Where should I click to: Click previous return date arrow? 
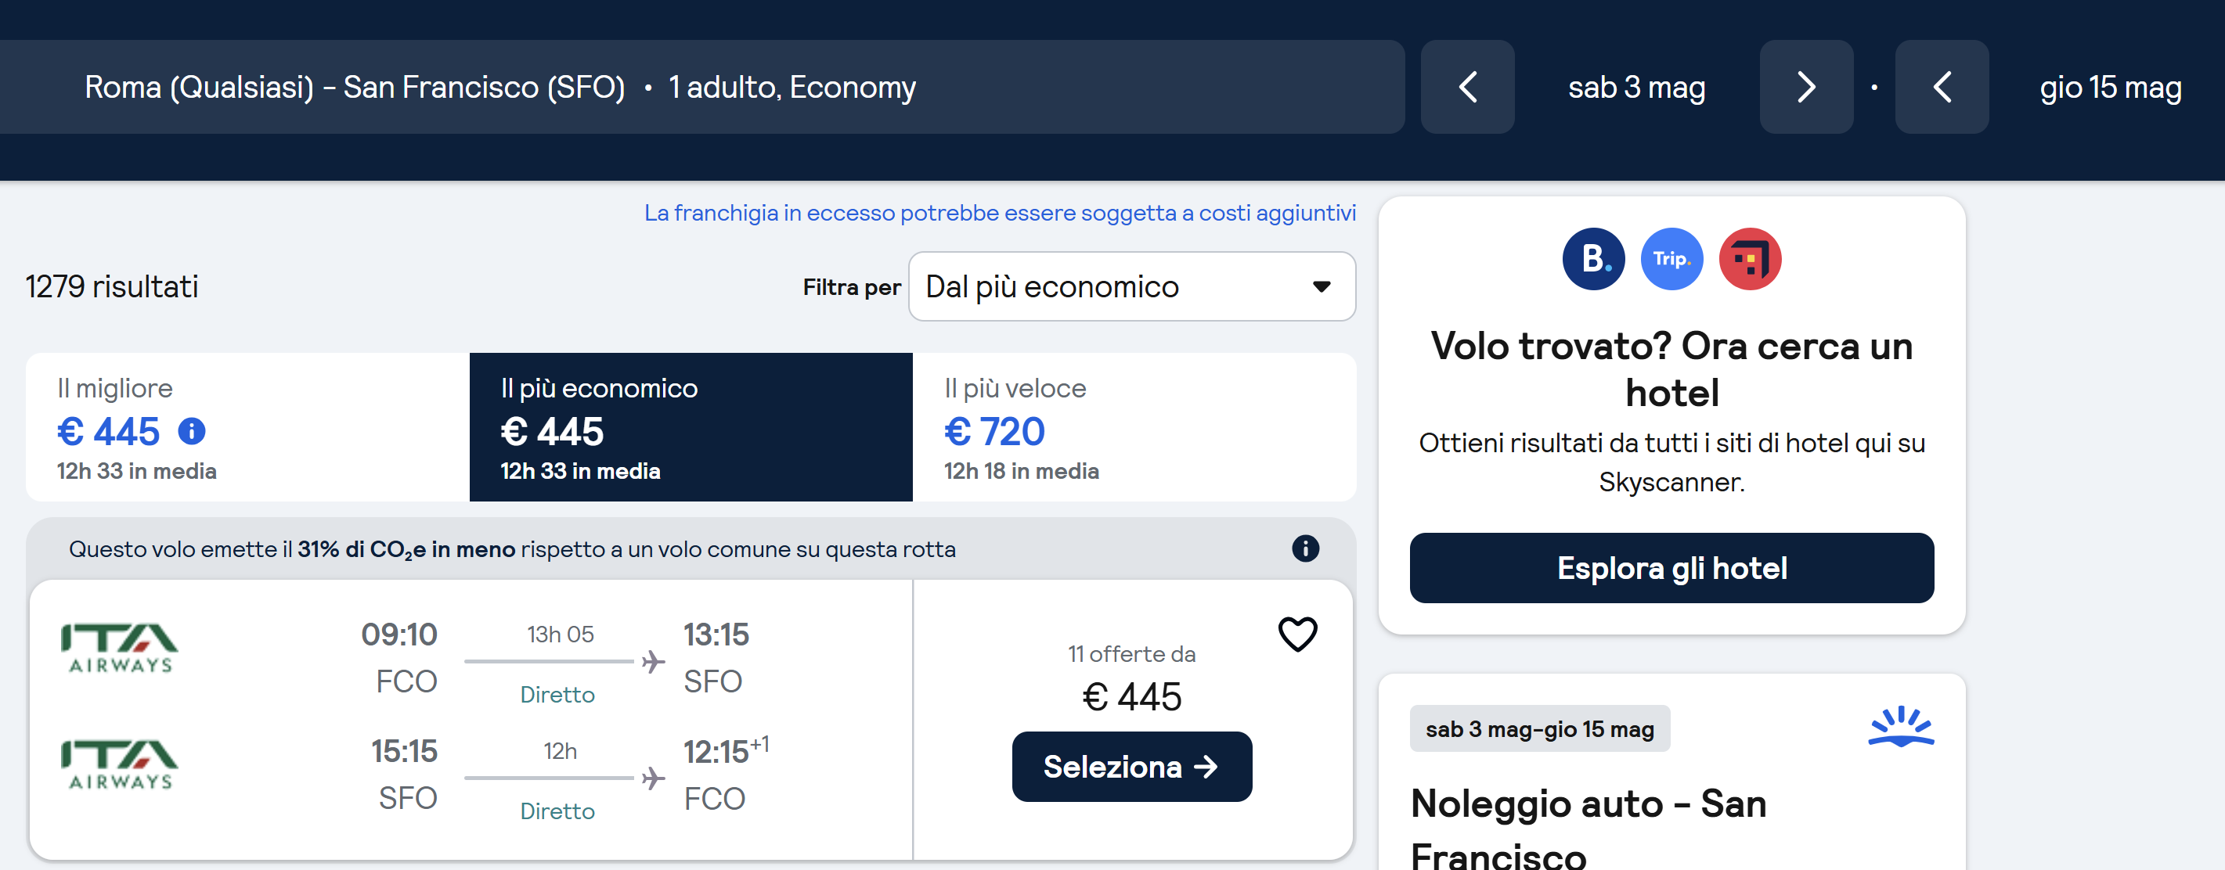[1941, 87]
